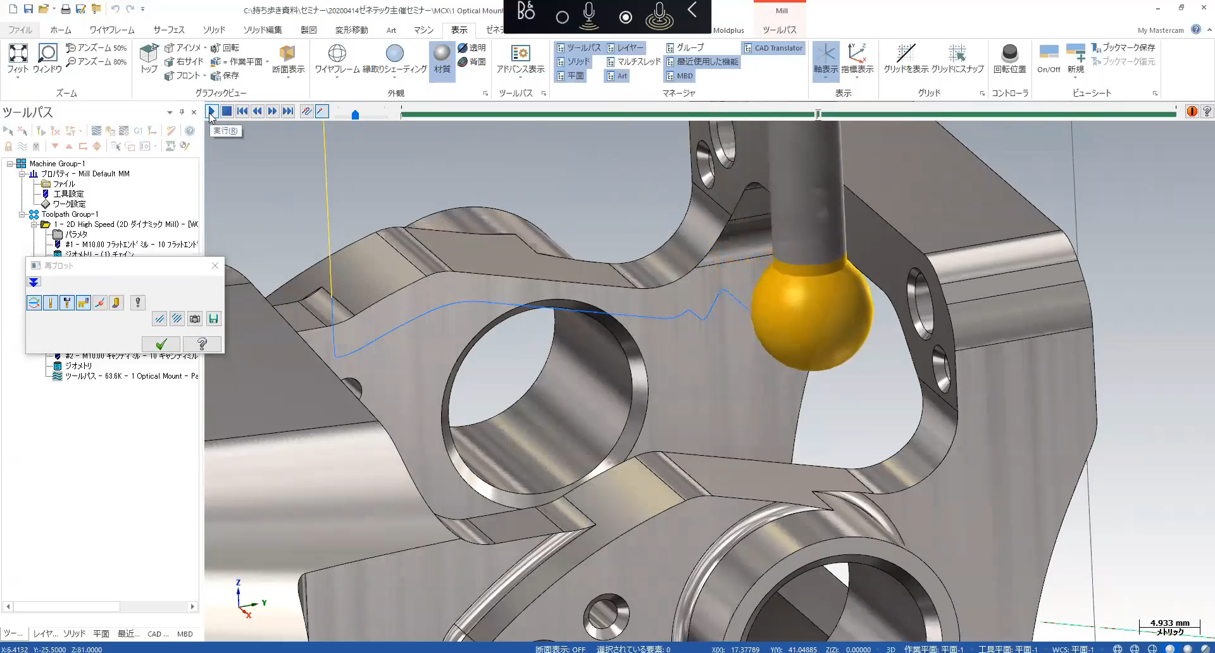Click the backplot speed slider handle
Viewport: 1215px width, 653px height.
click(355, 114)
